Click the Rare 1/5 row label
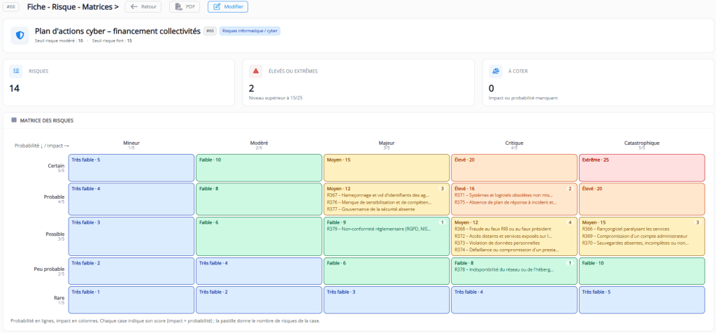 pos(59,299)
